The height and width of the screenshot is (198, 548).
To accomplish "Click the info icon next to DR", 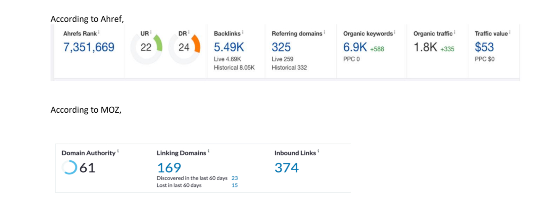I will [x=189, y=32].
